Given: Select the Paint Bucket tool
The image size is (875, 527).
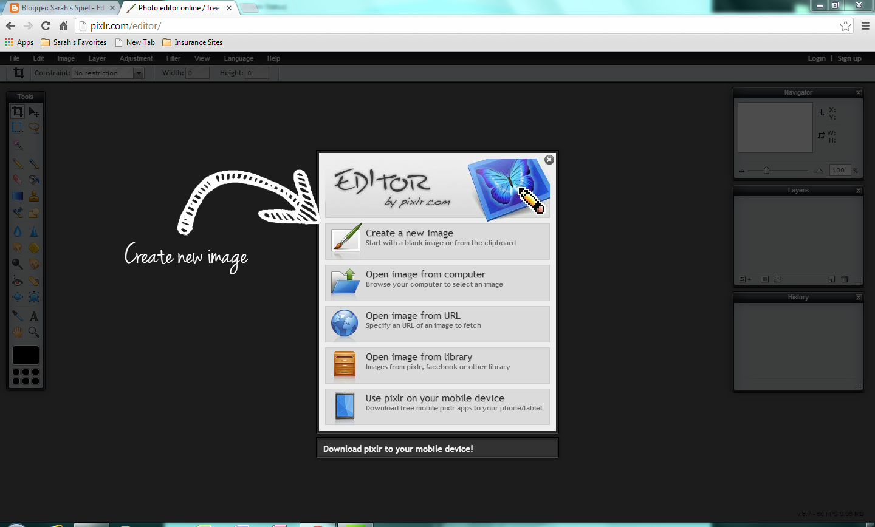Looking at the screenshot, I should [x=34, y=180].
